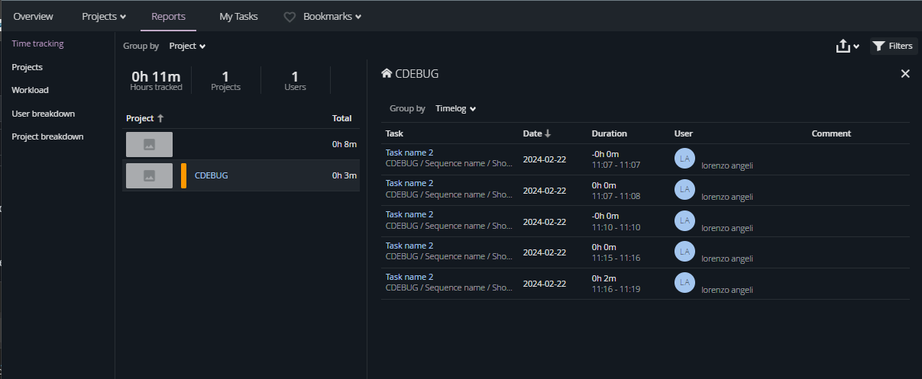The width and height of the screenshot is (922, 379).
Task: Select User breakdown in sidebar
Action: (x=43, y=114)
